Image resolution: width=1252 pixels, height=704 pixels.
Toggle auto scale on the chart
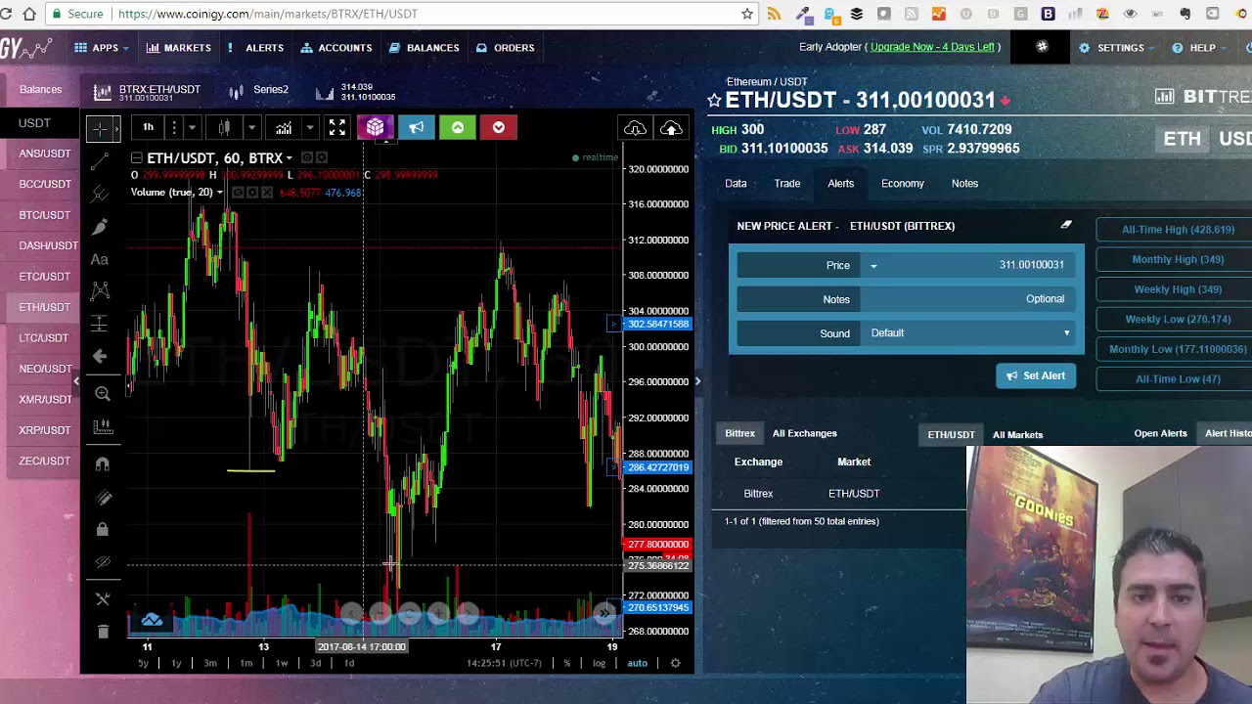[637, 663]
